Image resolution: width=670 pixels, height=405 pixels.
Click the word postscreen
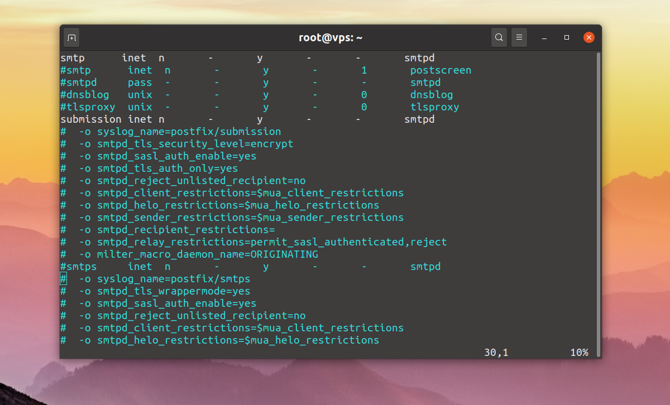(441, 70)
